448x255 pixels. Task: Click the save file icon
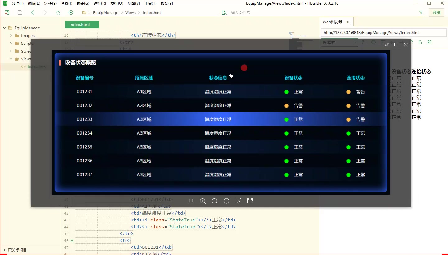coord(20,12)
